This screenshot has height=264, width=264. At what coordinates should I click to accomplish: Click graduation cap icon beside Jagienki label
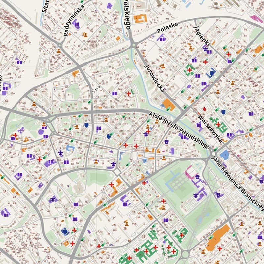coord(205,49)
